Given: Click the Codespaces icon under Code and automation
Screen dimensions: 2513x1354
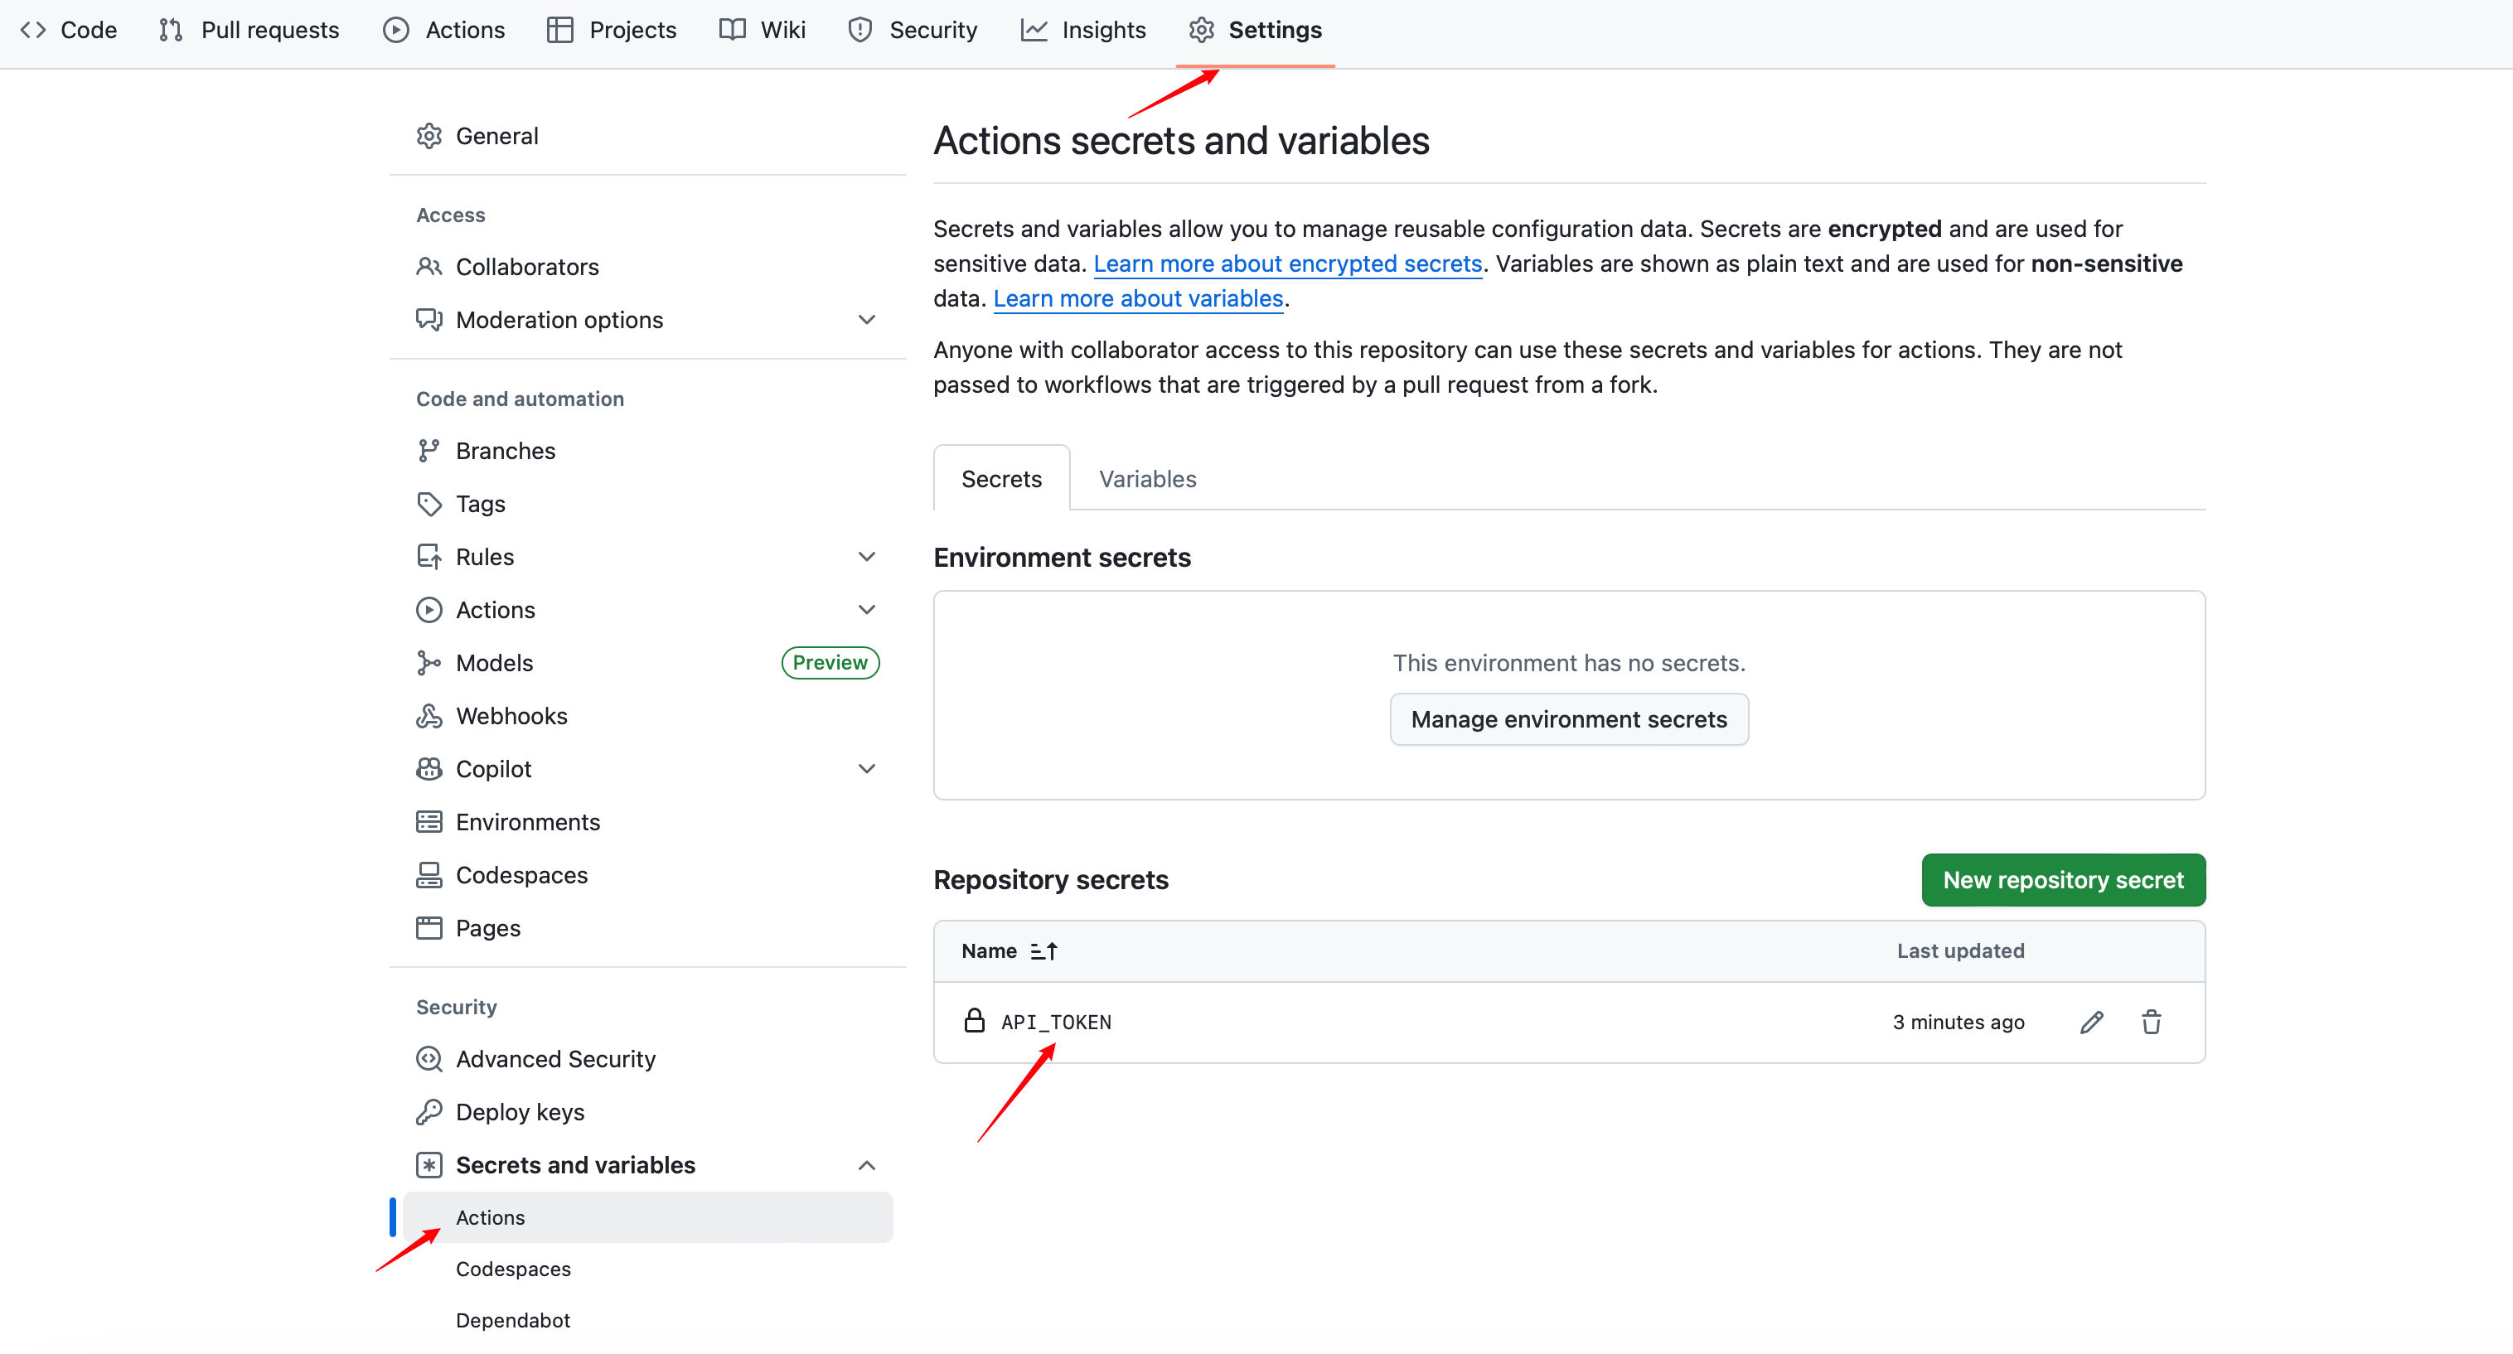Looking at the screenshot, I should point(429,874).
